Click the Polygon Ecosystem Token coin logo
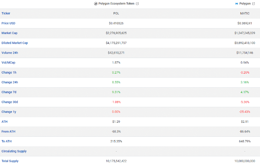Viewport: 260px width, 166px height. (x=96, y=4)
